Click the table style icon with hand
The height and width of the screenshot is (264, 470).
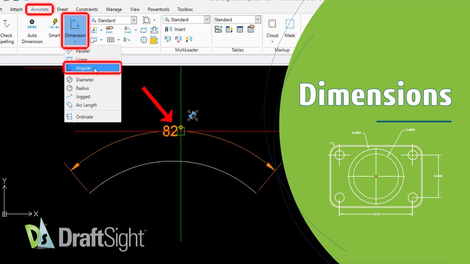tap(251, 29)
